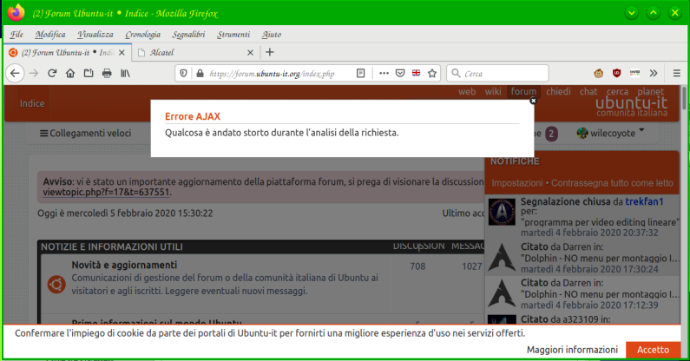
Task: Click the screenshot/new window toolbar icon
Action: pyautogui.click(x=89, y=73)
